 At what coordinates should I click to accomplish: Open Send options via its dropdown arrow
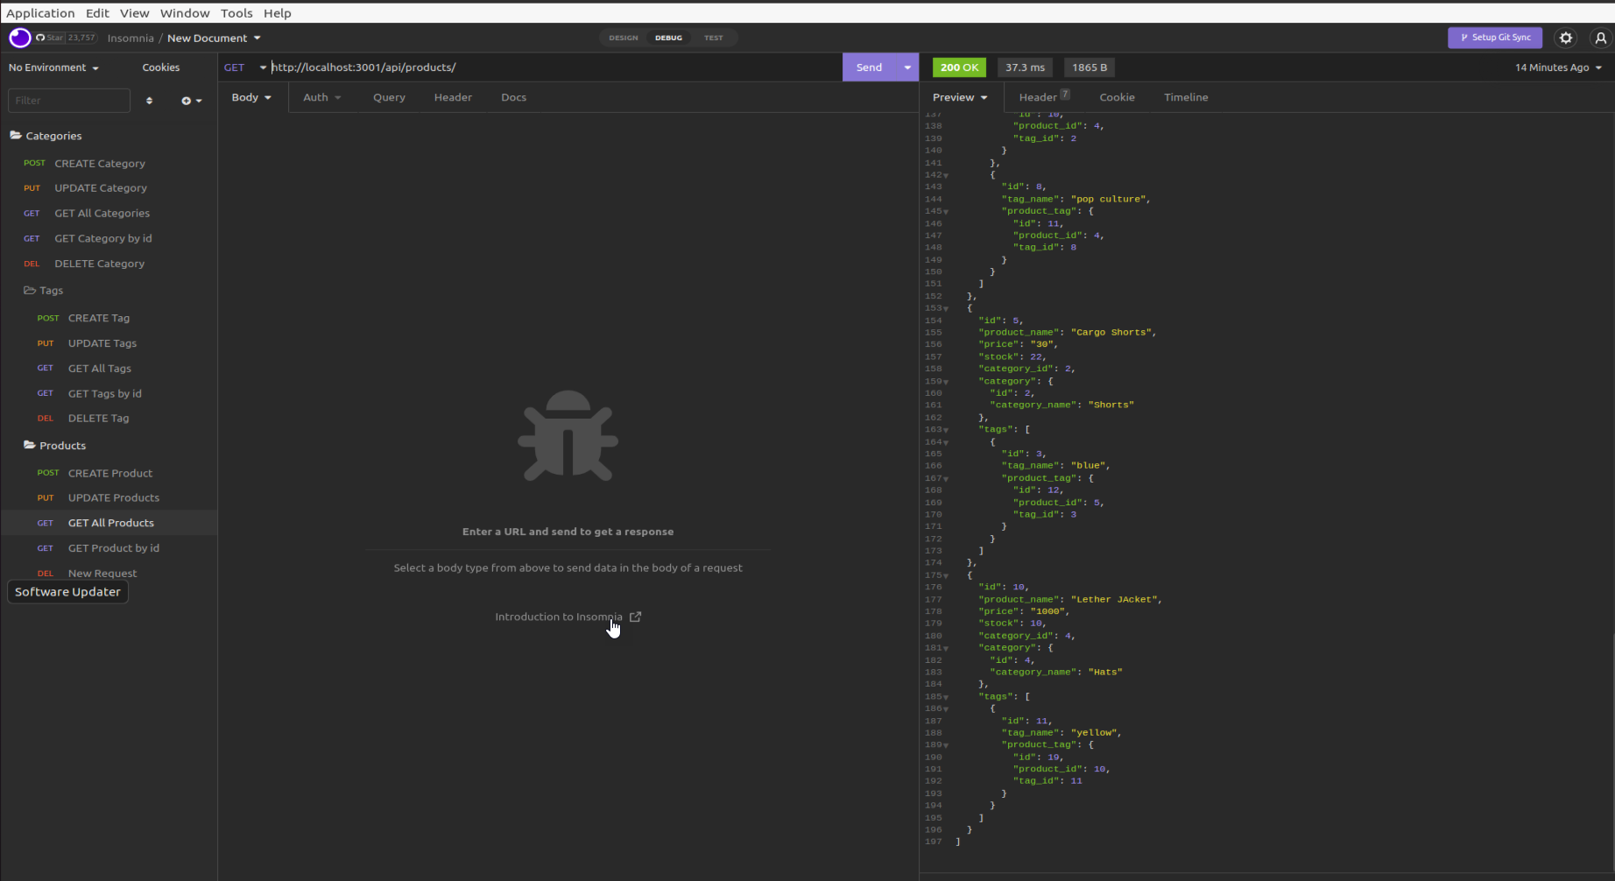pyautogui.click(x=906, y=67)
